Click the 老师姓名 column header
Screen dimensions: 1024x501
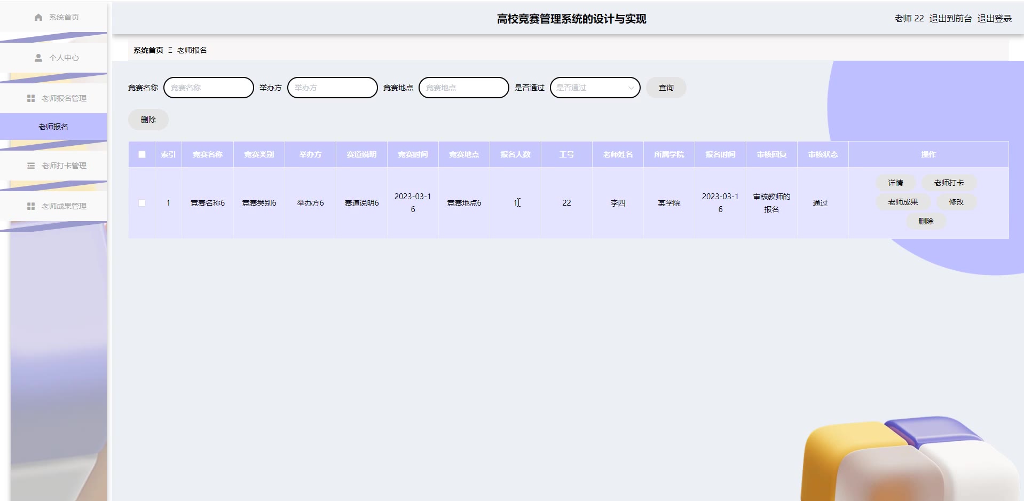tap(618, 154)
